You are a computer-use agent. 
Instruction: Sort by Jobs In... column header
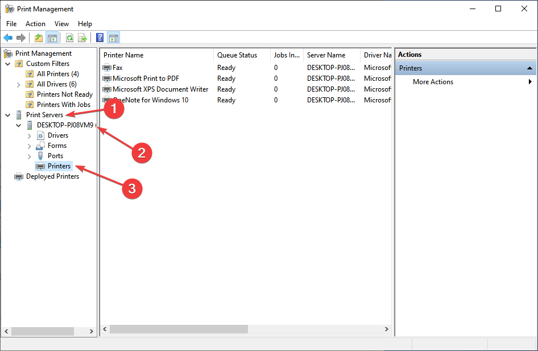point(287,55)
